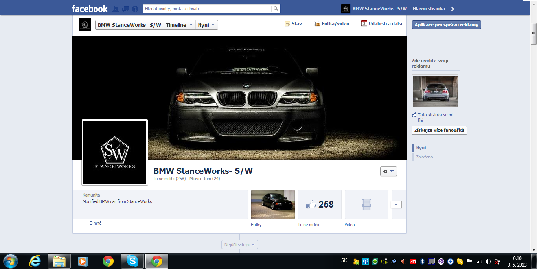The width and height of the screenshot is (537, 269).
Task: Click the purple swirl tray icon
Action: 441,261
